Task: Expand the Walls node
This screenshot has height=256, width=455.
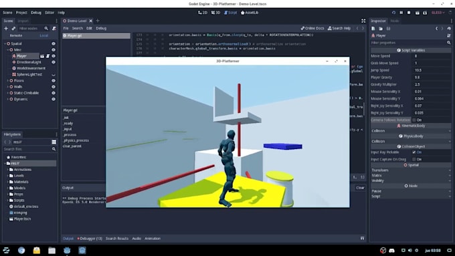Action: [x=7, y=87]
